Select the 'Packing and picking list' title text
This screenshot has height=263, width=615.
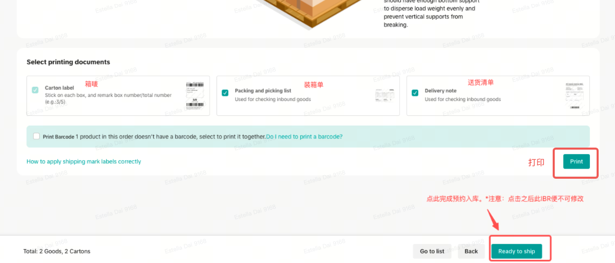(263, 91)
